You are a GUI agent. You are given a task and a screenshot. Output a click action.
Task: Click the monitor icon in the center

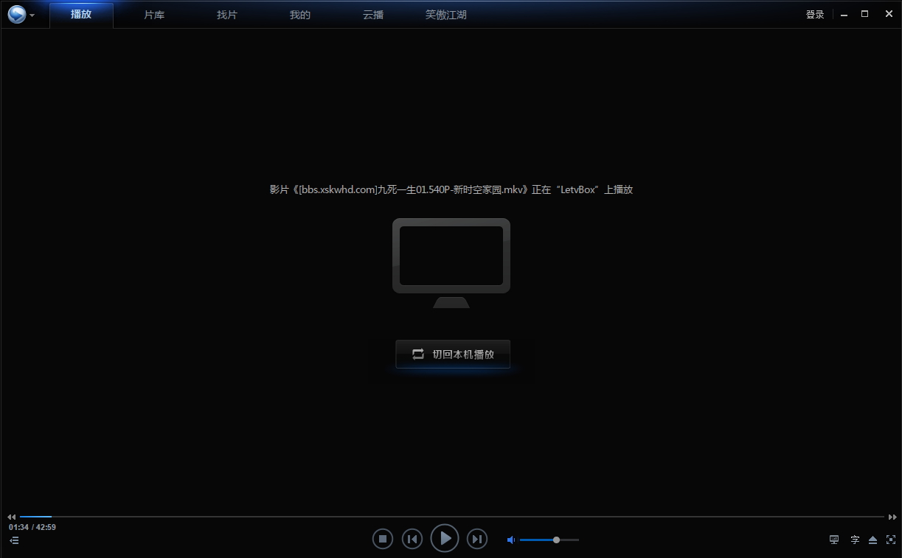(x=451, y=263)
